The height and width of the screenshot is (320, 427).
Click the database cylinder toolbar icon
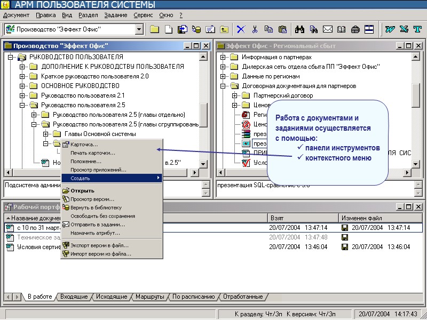[x=196, y=29]
